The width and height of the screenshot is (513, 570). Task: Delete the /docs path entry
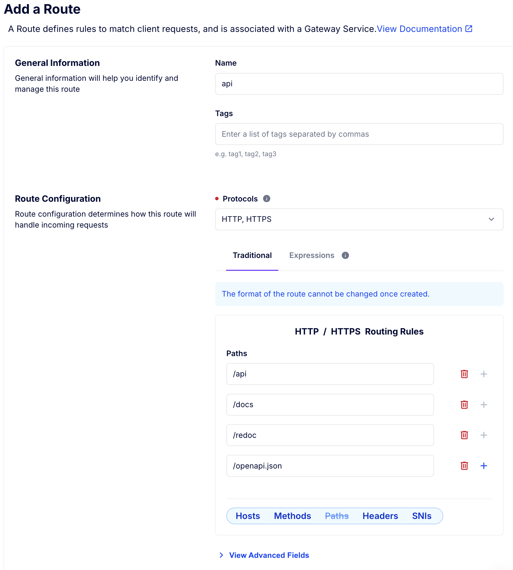click(464, 405)
